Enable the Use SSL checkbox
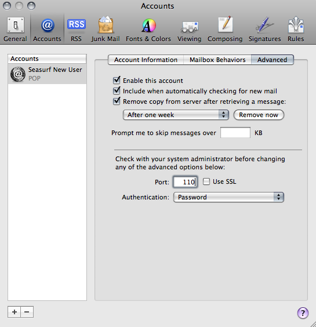 [206, 181]
